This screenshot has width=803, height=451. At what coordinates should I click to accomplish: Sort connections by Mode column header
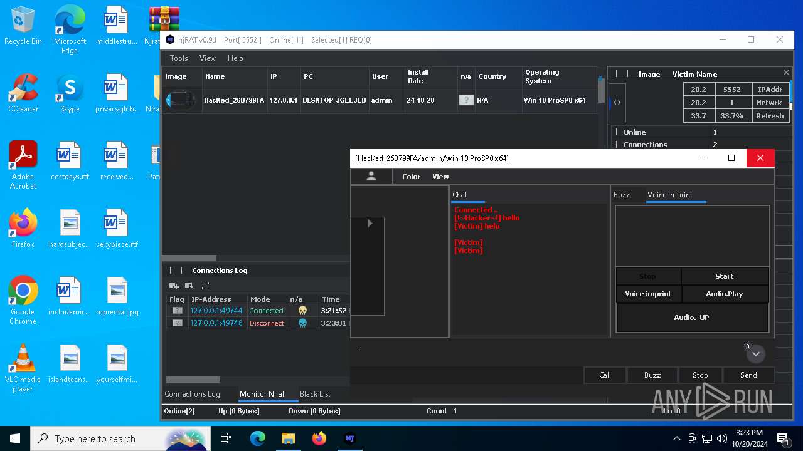pyautogui.click(x=267, y=299)
